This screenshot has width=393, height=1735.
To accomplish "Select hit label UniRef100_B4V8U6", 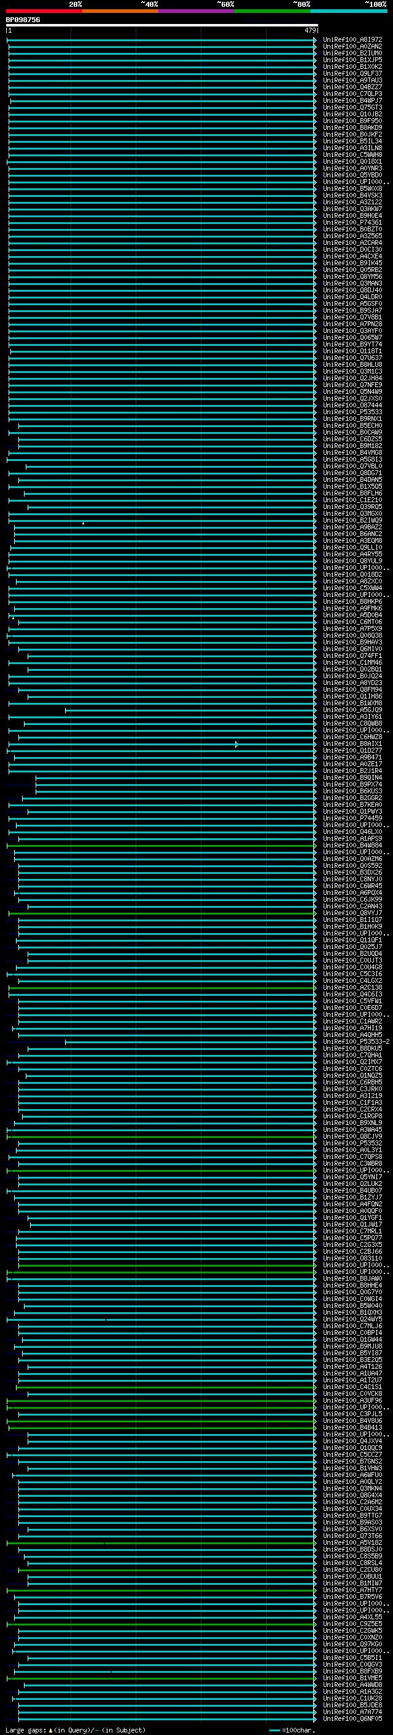I will [x=352, y=1420].
